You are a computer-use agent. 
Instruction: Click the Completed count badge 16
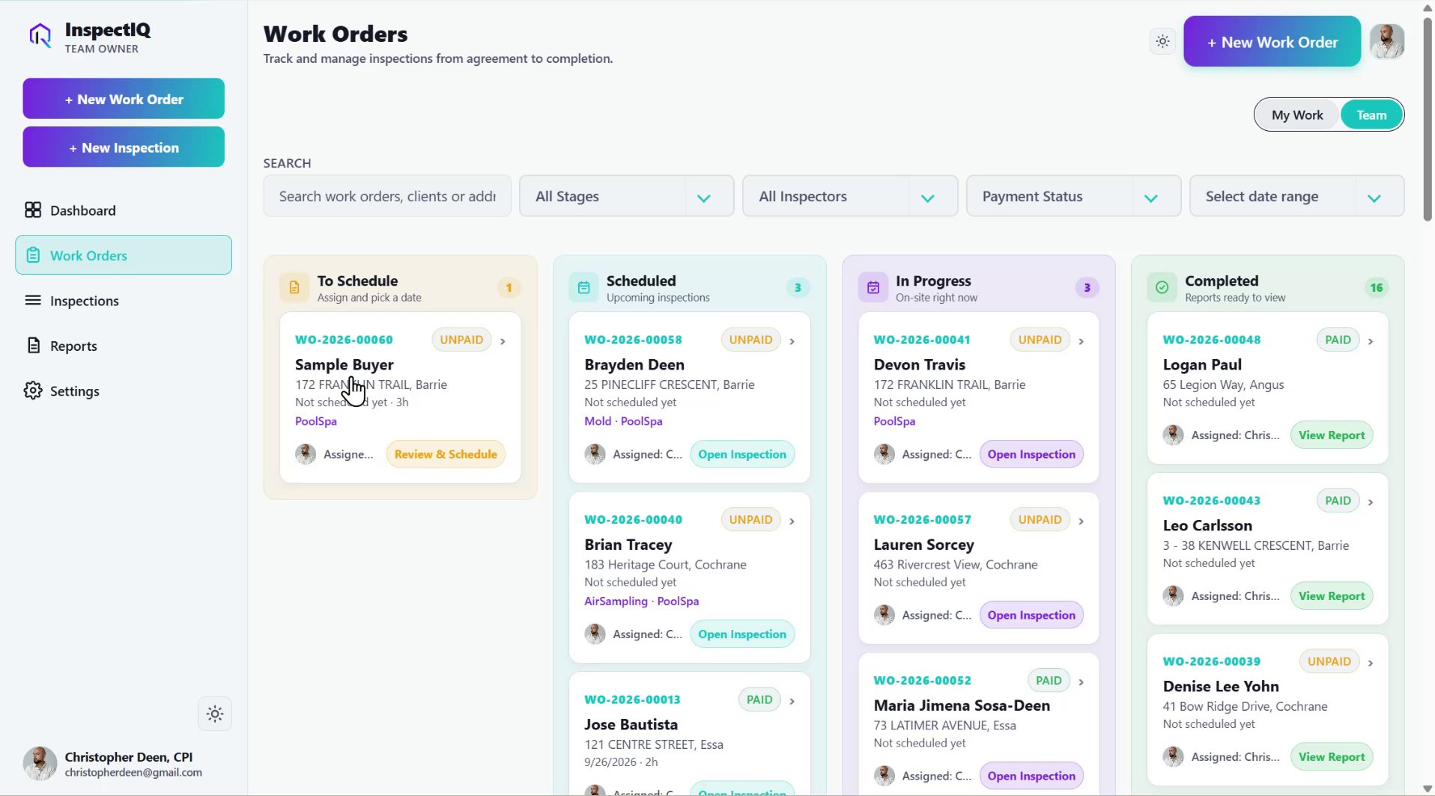(1377, 287)
